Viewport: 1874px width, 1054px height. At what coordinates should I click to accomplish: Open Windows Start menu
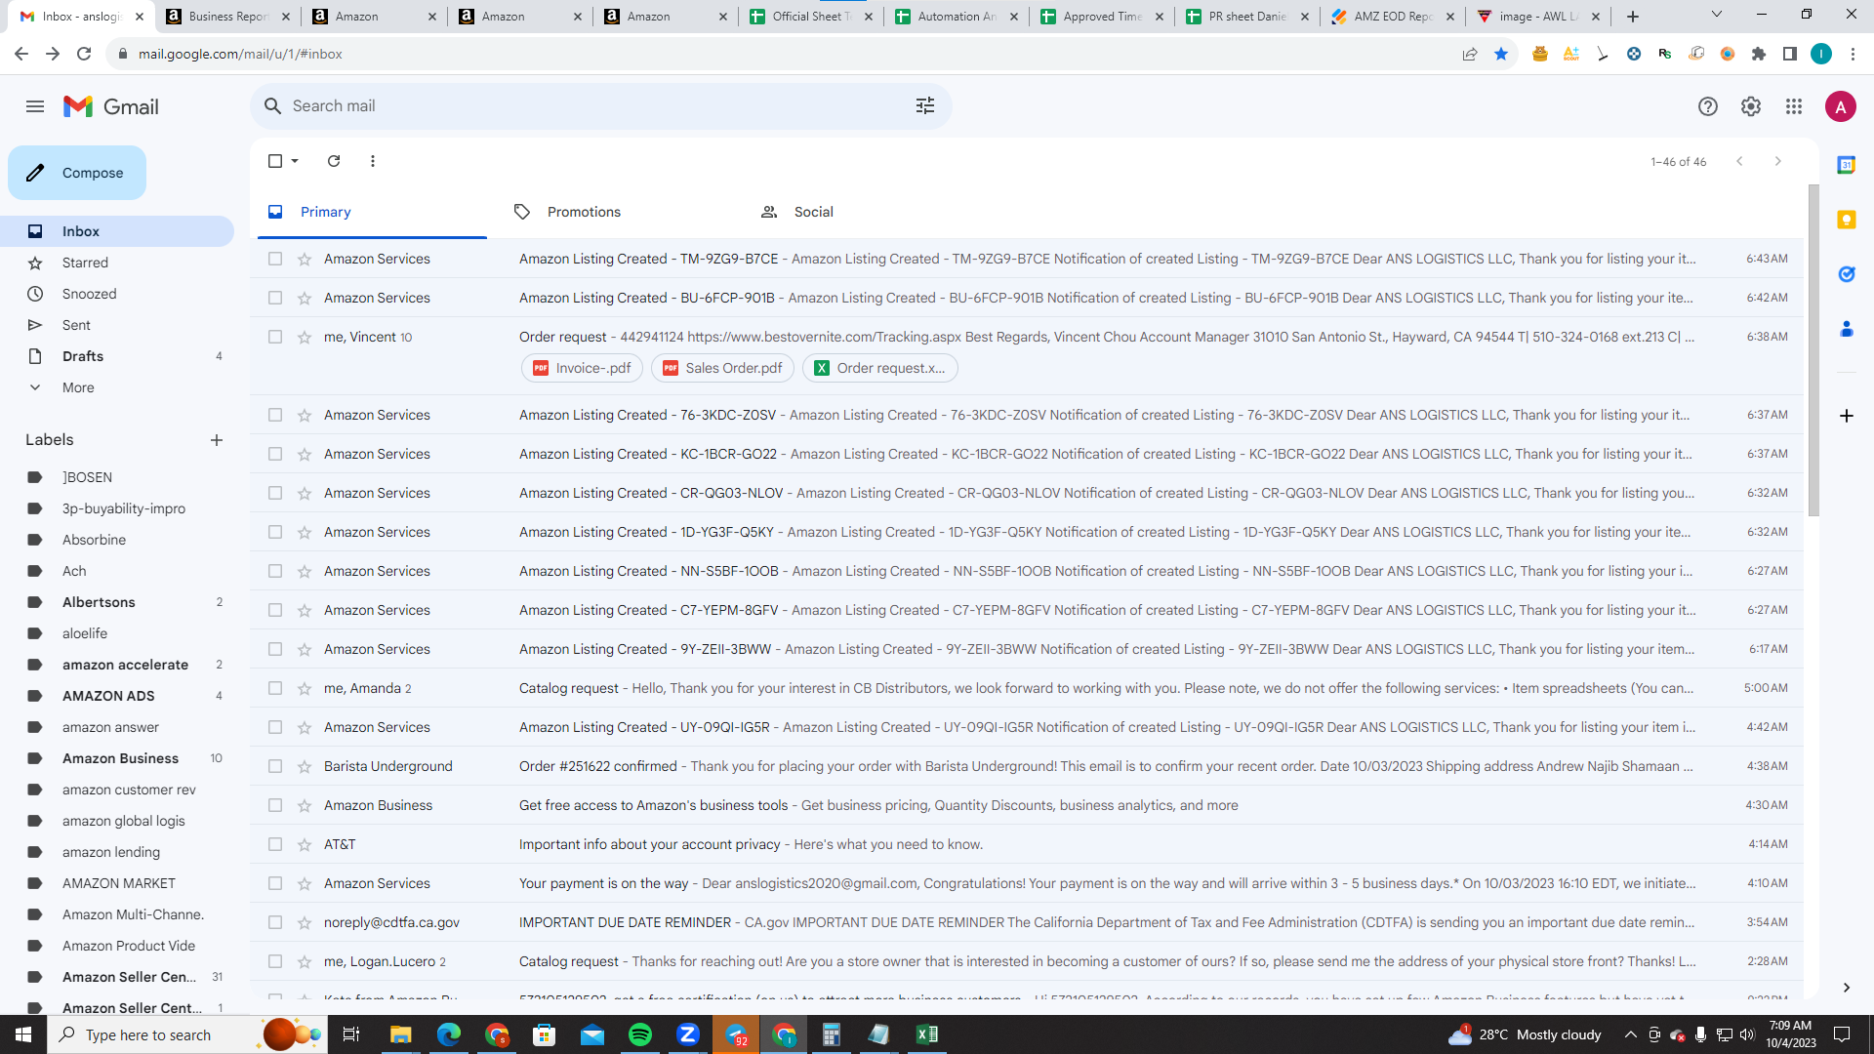[23, 1034]
